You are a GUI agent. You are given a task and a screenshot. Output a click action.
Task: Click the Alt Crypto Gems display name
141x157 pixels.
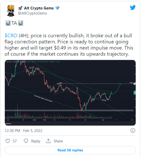[x=39, y=8]
